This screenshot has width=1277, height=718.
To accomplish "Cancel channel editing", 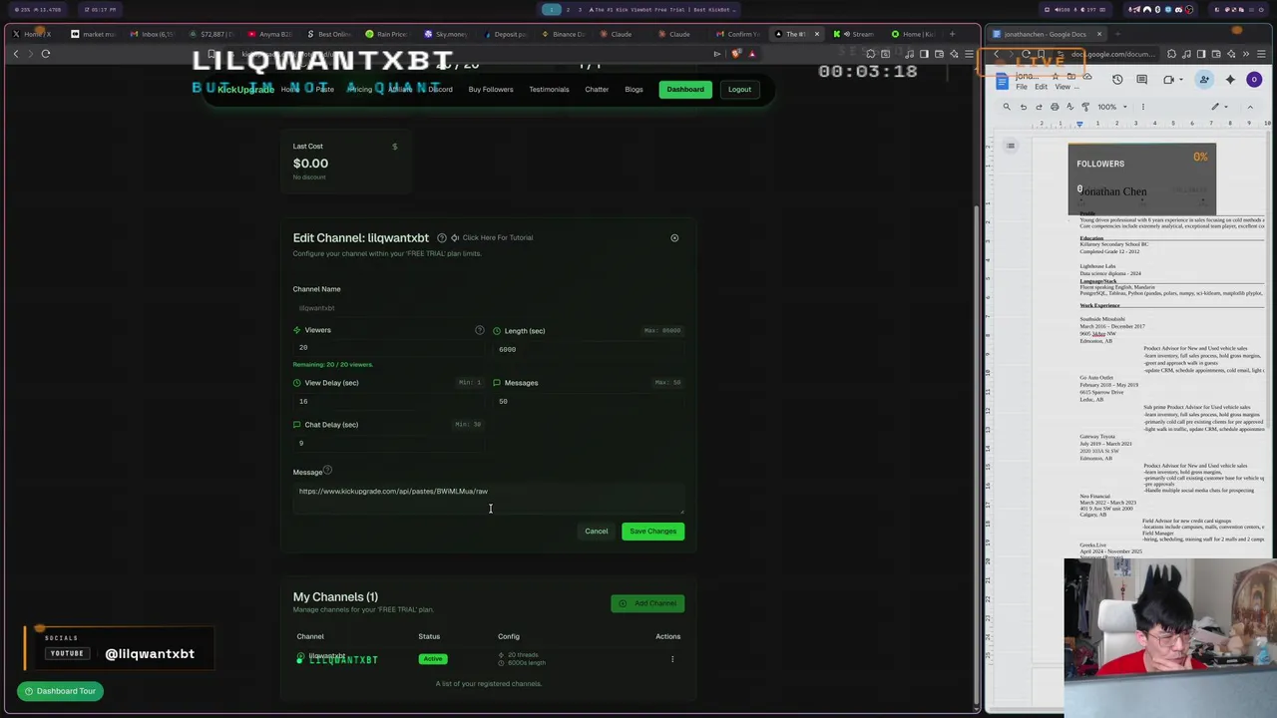I will (x=596, y=532).
